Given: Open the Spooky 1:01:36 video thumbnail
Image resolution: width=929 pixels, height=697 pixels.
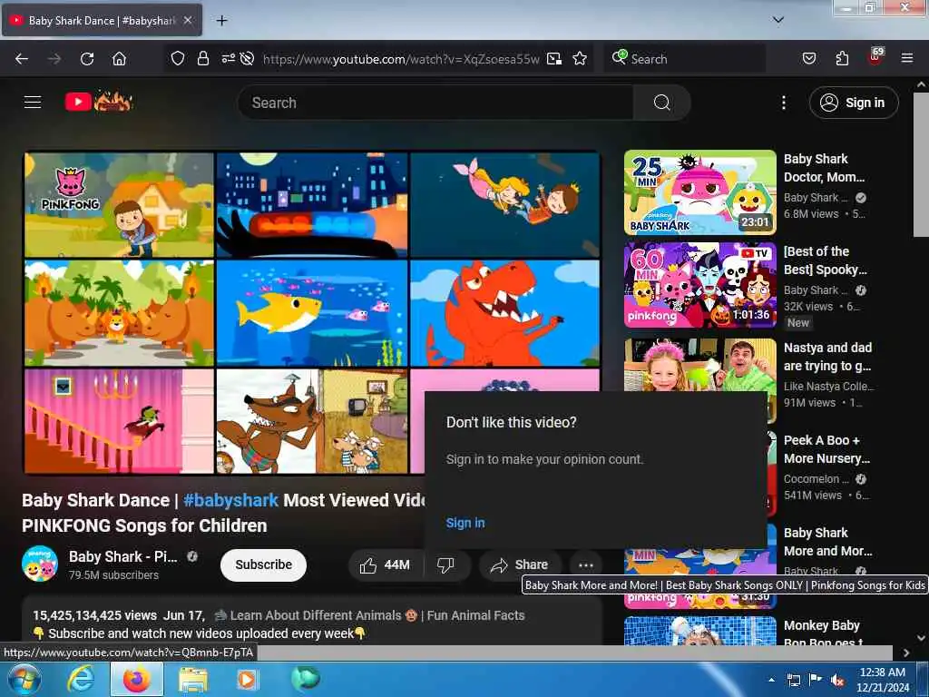Looking at the screenshot, I should 699,284.
